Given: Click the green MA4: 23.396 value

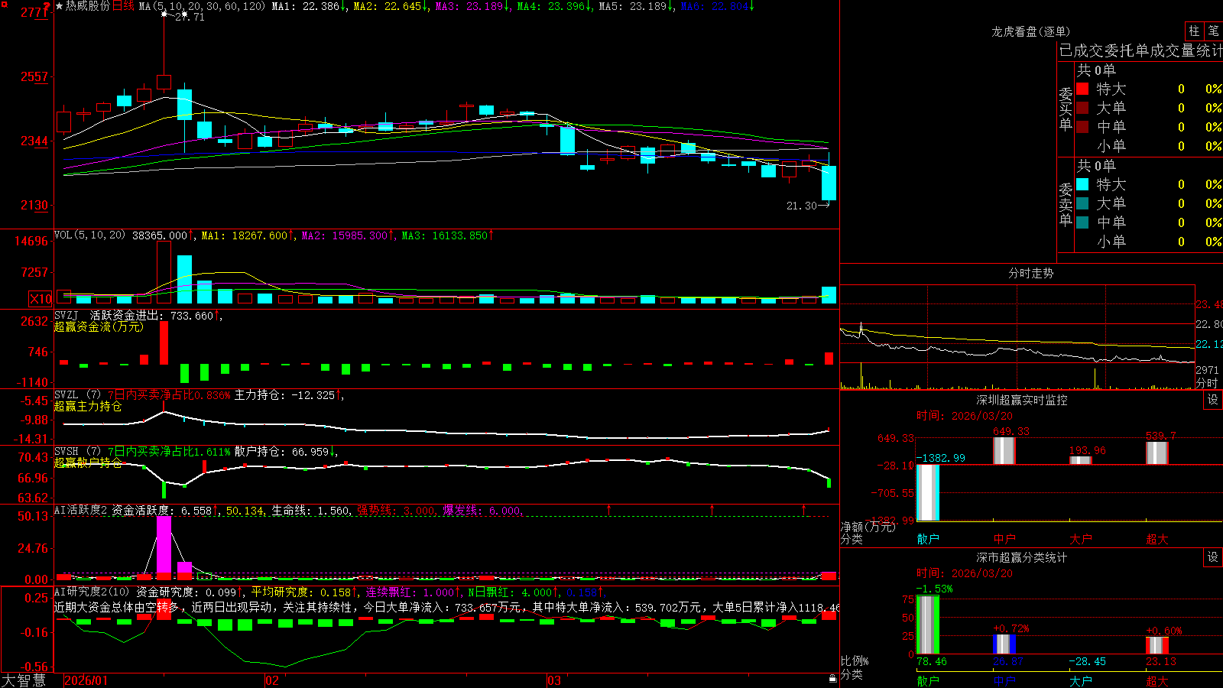Looking at the screenshot, I should point(551,6).
